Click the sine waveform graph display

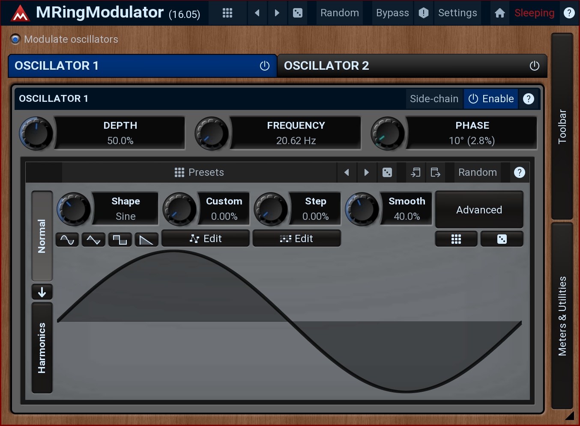(x=290, y=322)
